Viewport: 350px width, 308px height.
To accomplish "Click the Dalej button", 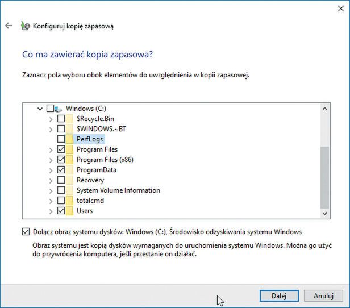I will coord(279,296).
